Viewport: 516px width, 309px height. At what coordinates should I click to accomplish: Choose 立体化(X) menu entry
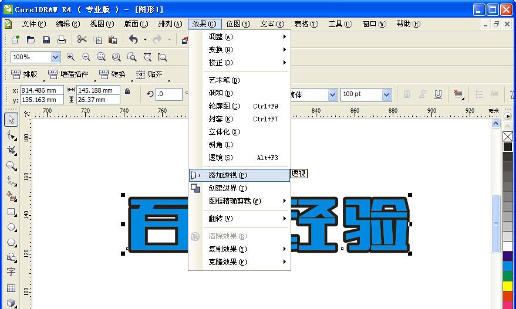[240, 132]
